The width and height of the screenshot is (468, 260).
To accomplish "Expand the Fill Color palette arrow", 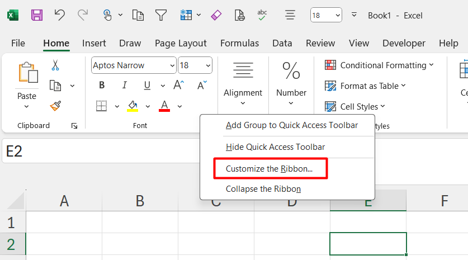I will [x=148, y=106].
